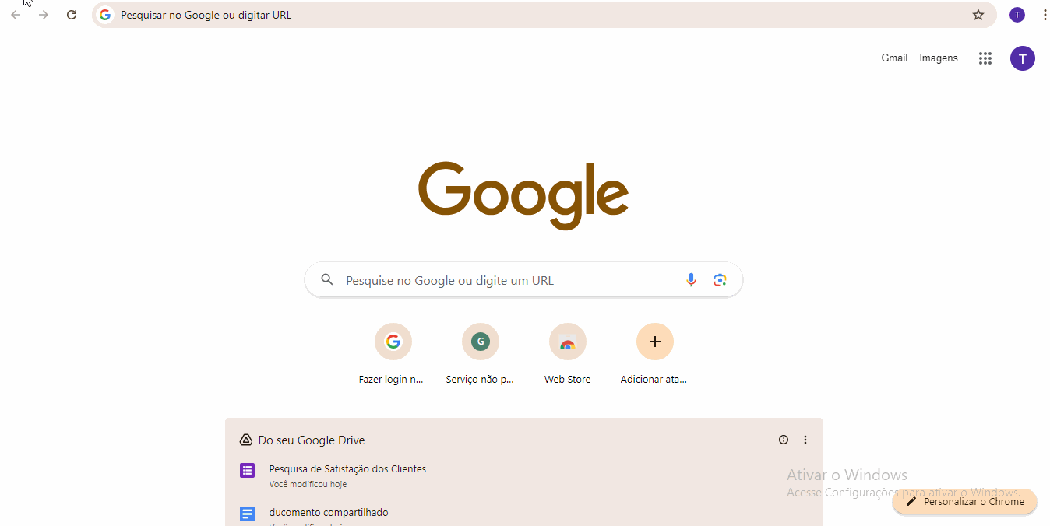Click the Drive card info icon
Screen dimensions: 1050x526
(x=784, y=440)
